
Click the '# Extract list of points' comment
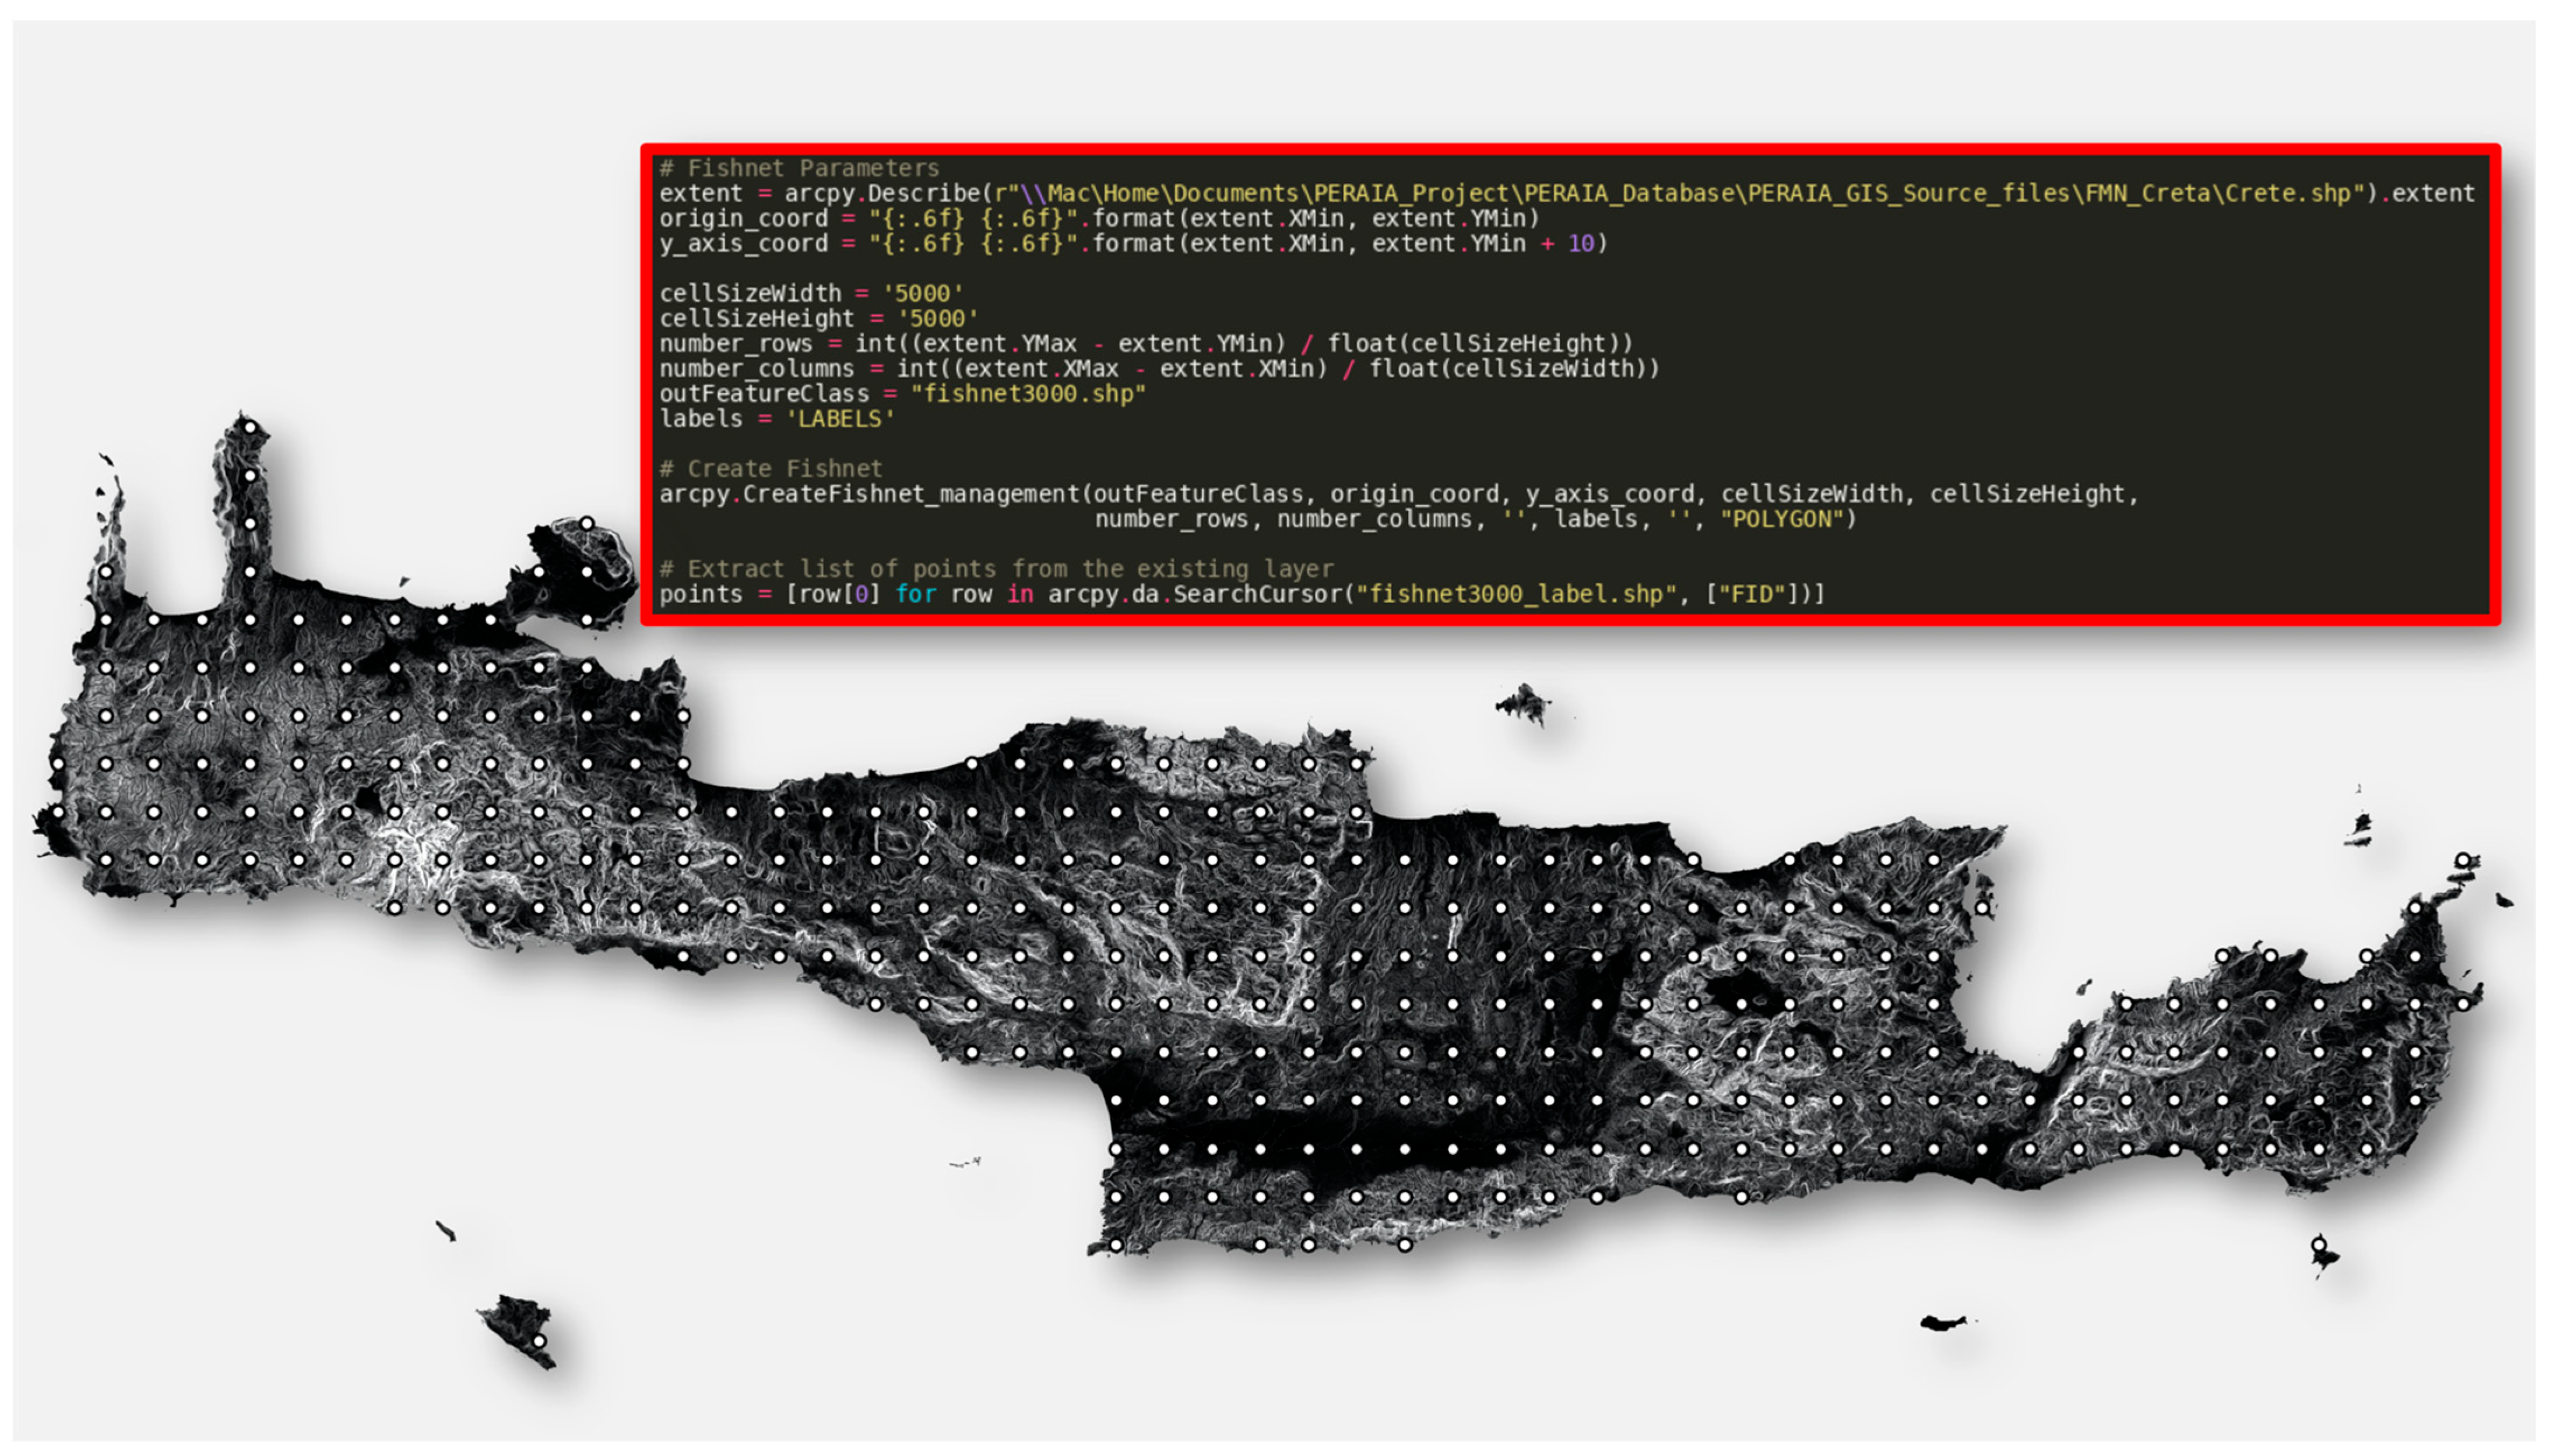(x=996, y=569)
